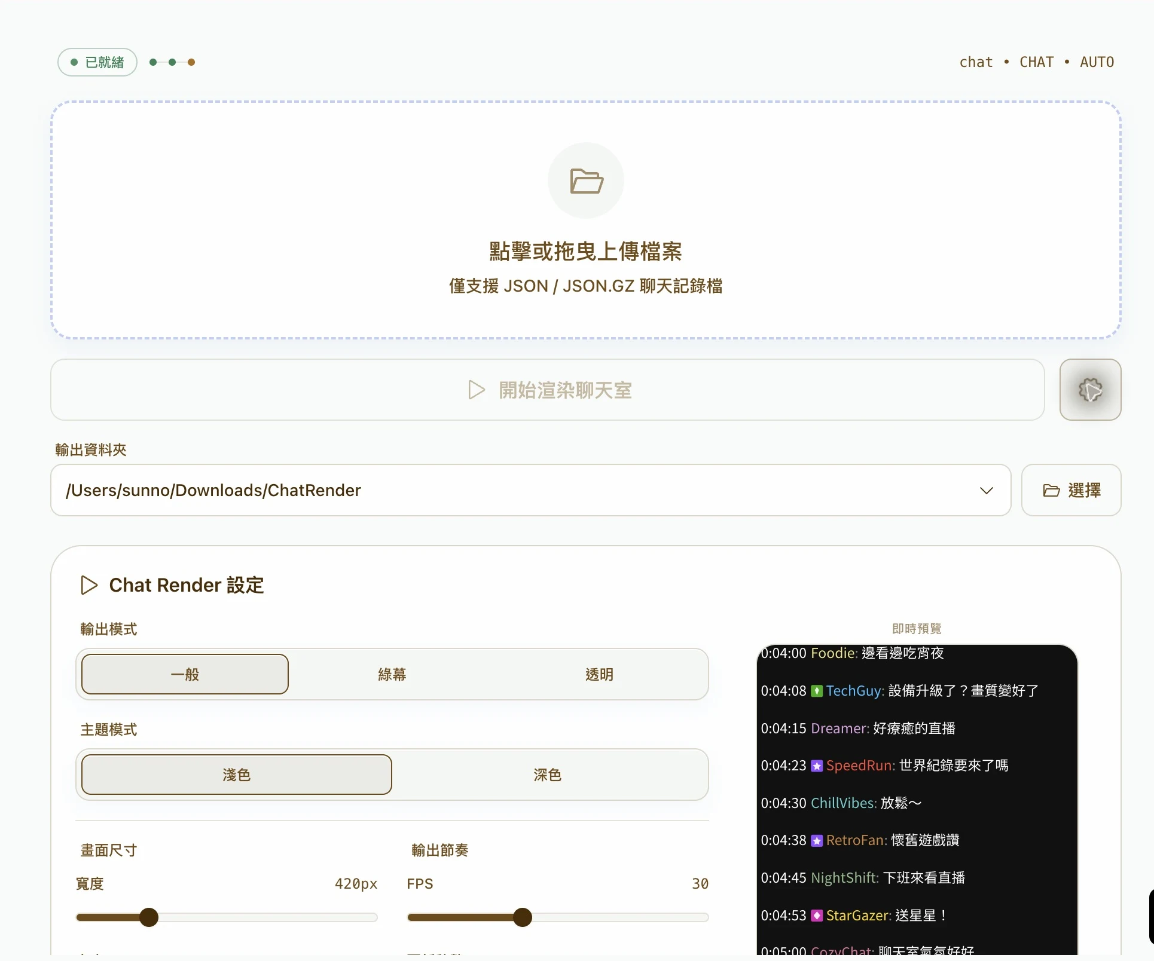Click the Dreamer message 好療癒的直播

point(914,729)
